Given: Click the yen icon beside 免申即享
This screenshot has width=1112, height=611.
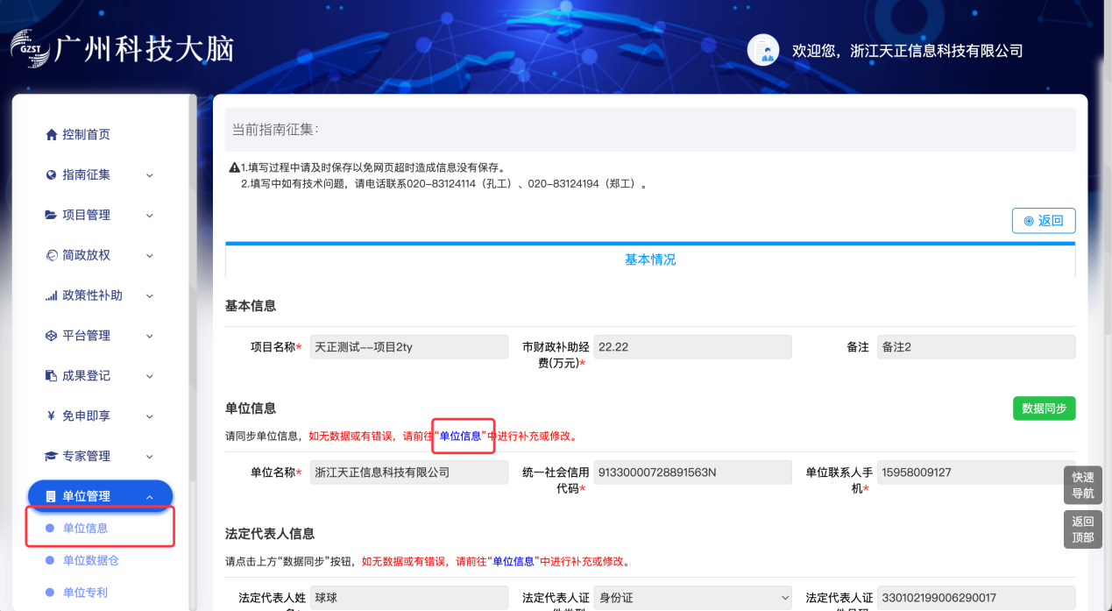Looking at the screenshot, I should click(x=51, y=416).
